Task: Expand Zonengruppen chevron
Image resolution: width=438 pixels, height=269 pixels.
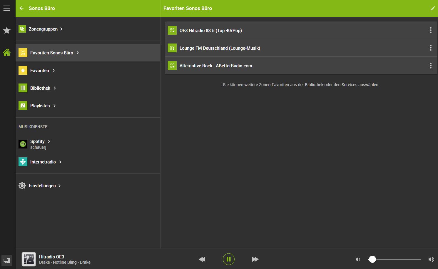Action: pos(61,29)
